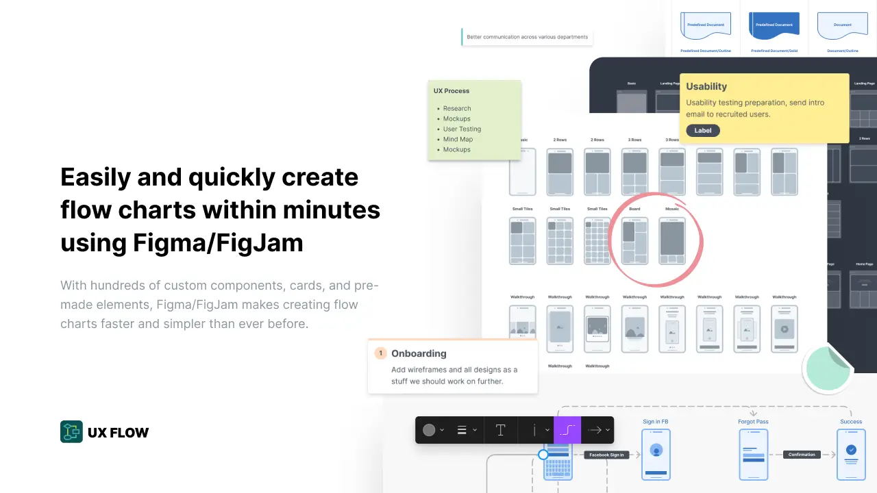Select the Success phone screen with checkmark
Viewport: 877px width, 493px height.
tap(851, 455)
